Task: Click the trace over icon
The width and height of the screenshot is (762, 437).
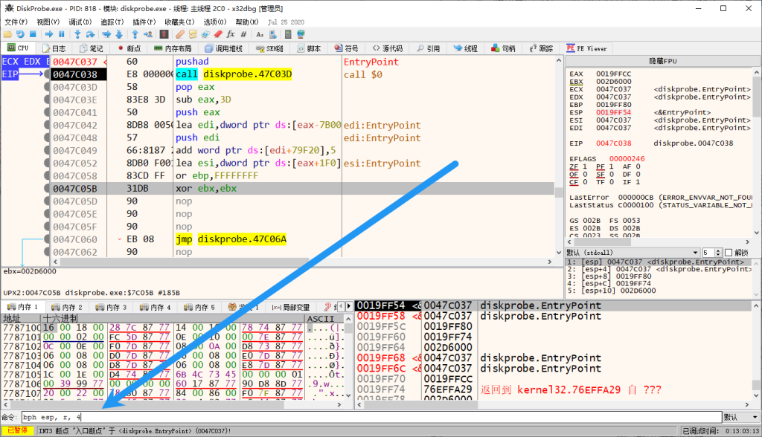Action: coord(118,34)
